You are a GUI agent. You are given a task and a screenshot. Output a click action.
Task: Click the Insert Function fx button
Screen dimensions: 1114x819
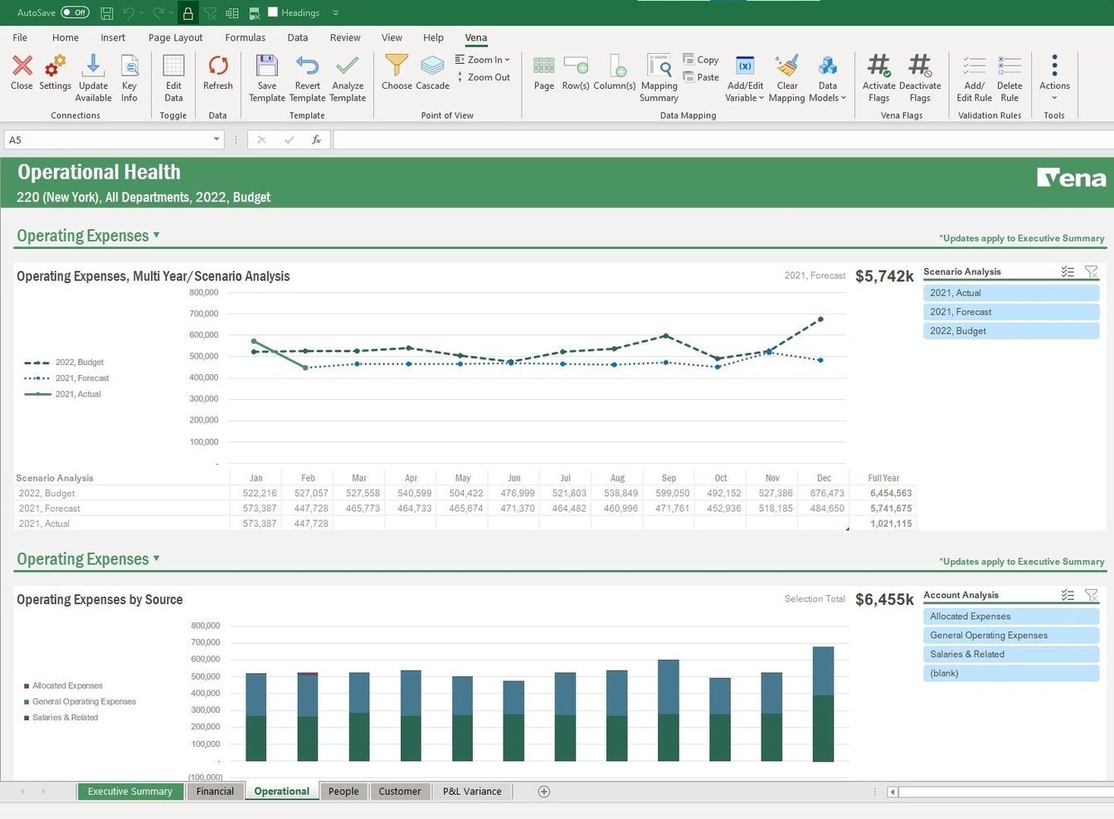tap(316, 139)
